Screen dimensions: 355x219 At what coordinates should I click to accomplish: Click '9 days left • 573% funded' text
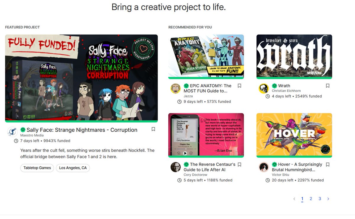point(207,102)
